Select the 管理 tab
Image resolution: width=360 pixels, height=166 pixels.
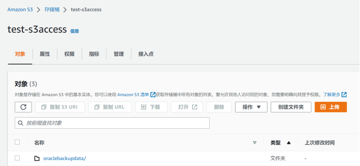tap(119, 54)
